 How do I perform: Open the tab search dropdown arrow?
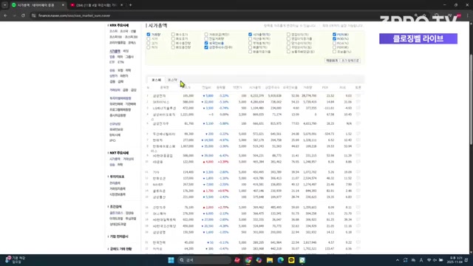pyautogui.click(x=5, y=5)
